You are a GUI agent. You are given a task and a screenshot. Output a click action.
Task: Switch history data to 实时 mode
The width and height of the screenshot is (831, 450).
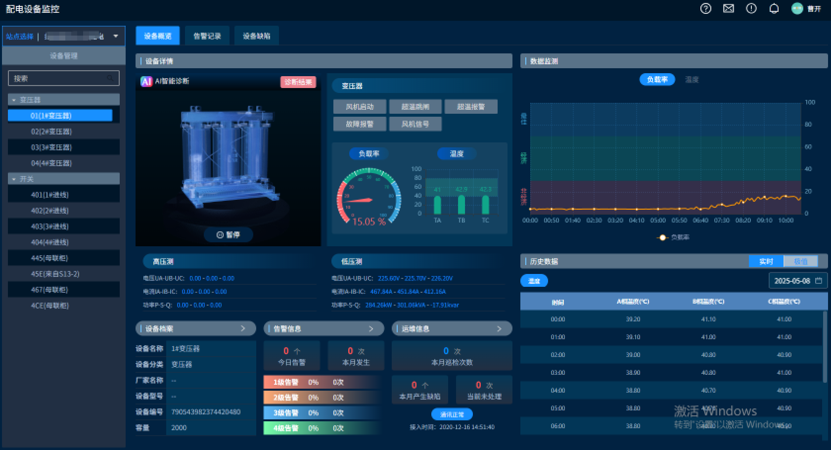(766, 261)
